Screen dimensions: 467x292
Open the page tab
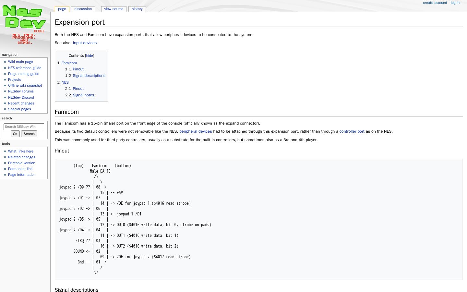(62, 9)
